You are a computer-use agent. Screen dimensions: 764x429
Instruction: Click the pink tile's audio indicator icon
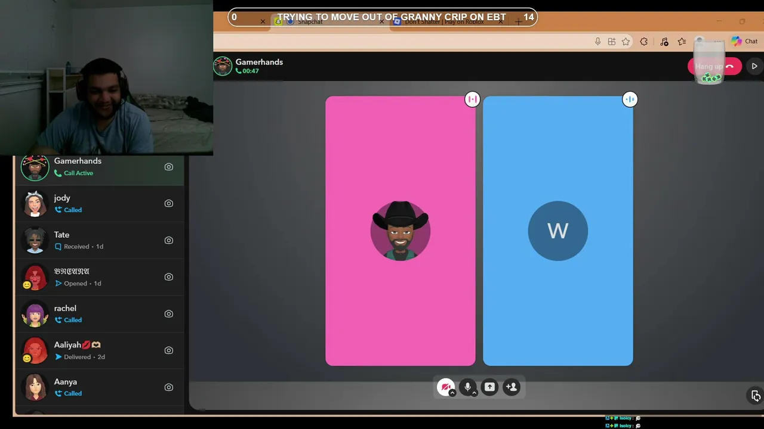472,100
